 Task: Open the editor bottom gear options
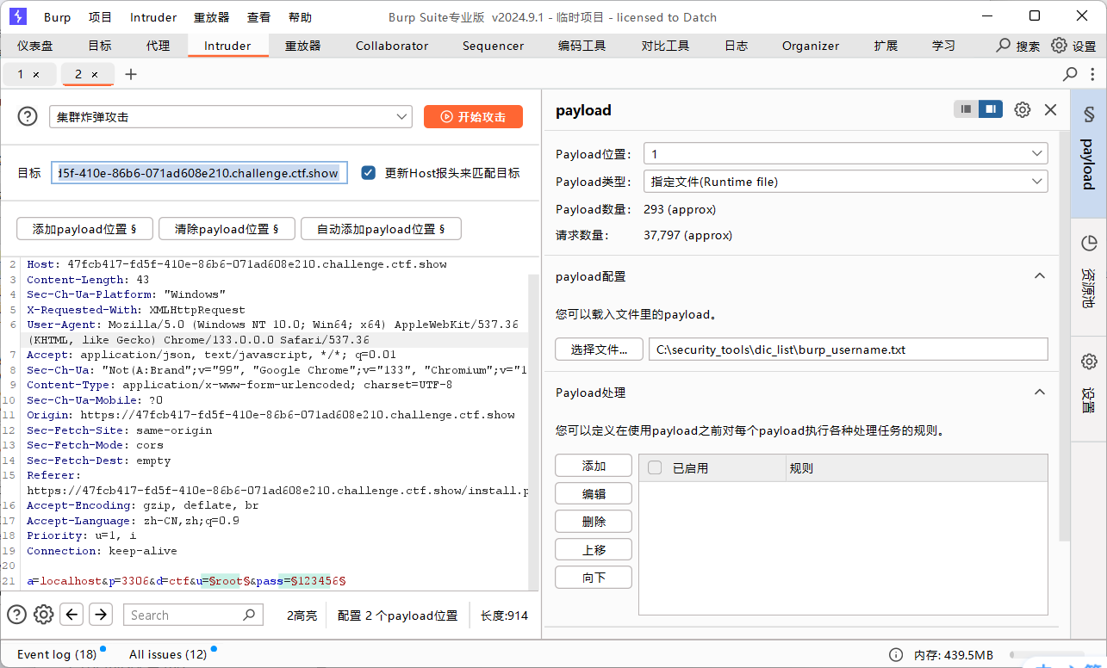43,615
